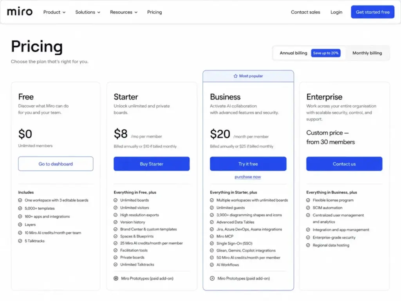
Task: Click Starter plan Miro Prototypes add-on icon
Action: [116, 278]
